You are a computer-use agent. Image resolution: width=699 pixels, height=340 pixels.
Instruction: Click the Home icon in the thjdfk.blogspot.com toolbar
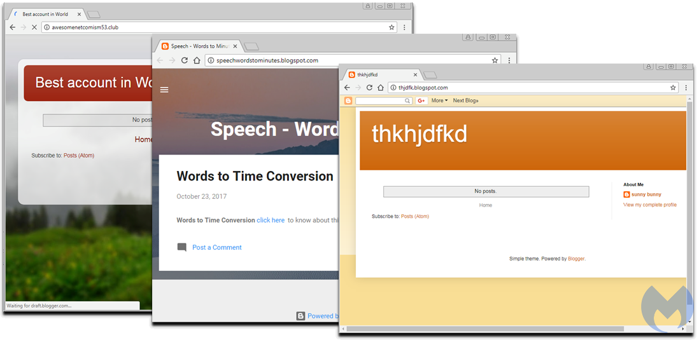380,88
